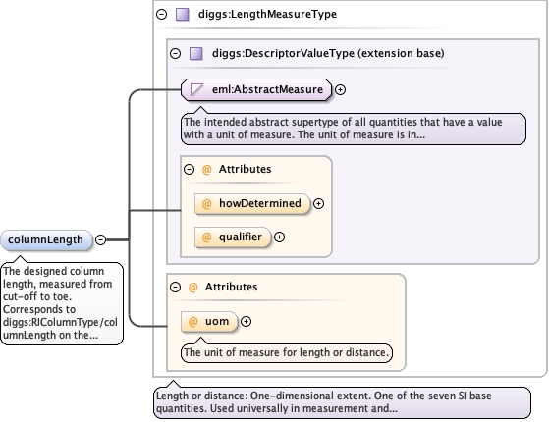The image size is (549, 422).
Task: Click the eml:AbstractMeasure abstract element icon
Action: pyautogui.click(x=196, y=90)
